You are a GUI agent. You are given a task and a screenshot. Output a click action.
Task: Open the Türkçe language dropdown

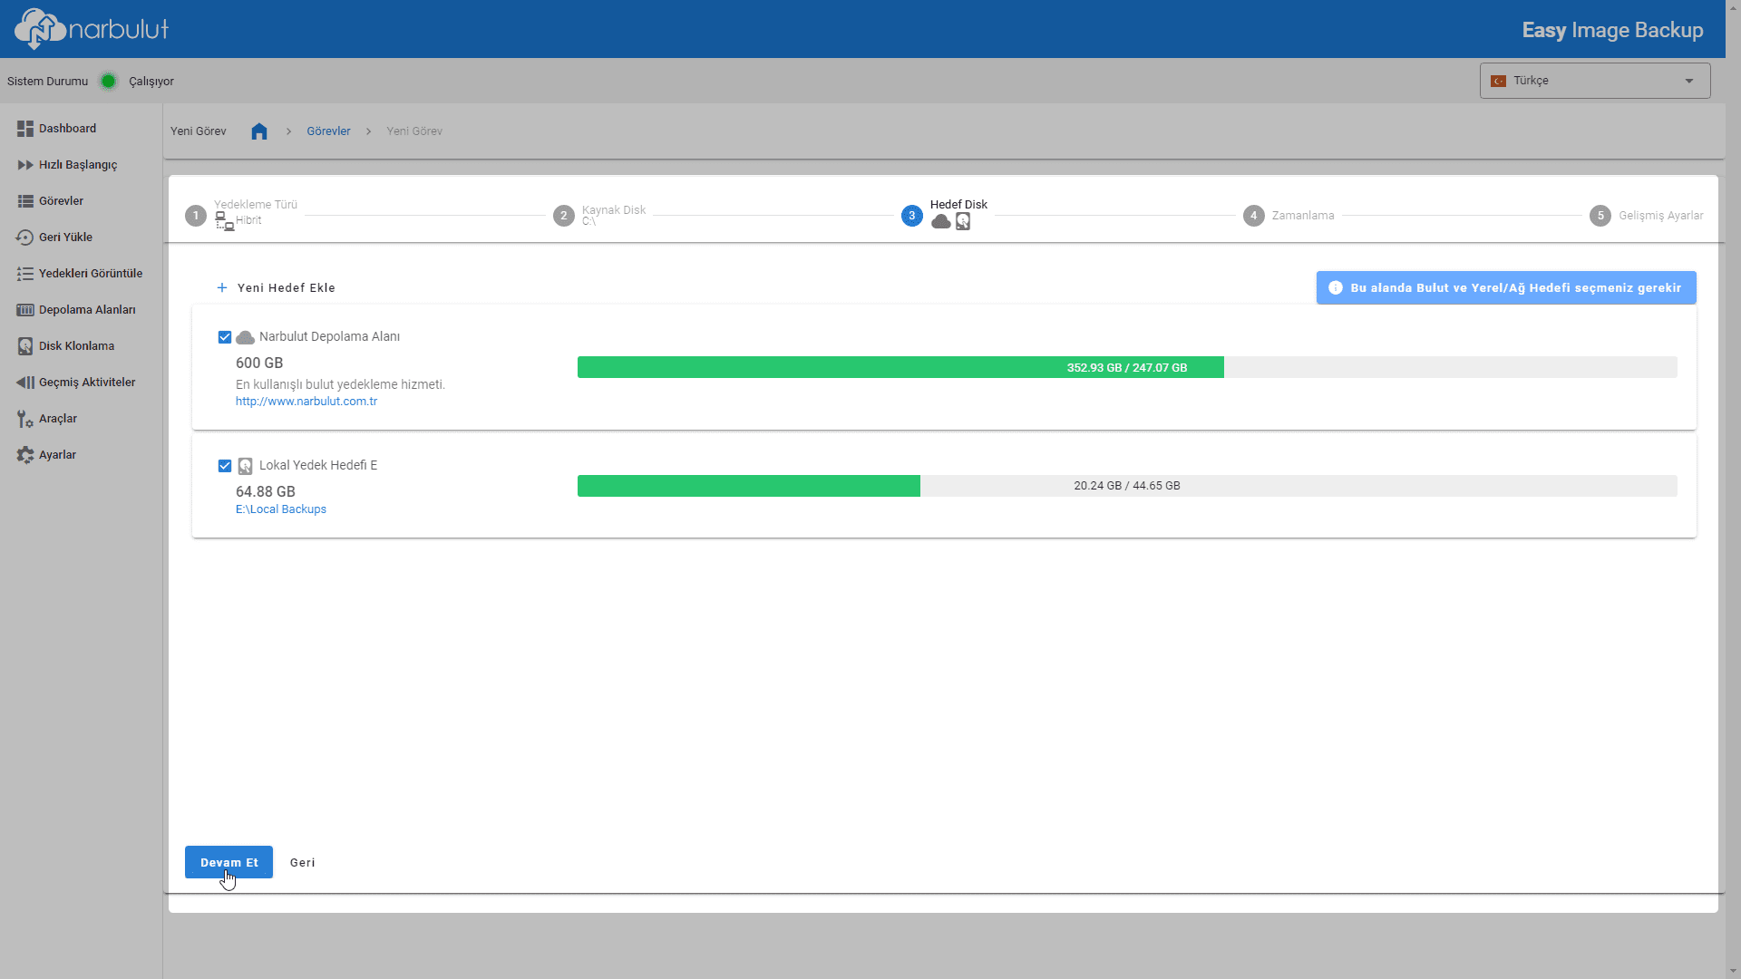pos(1595,81)
